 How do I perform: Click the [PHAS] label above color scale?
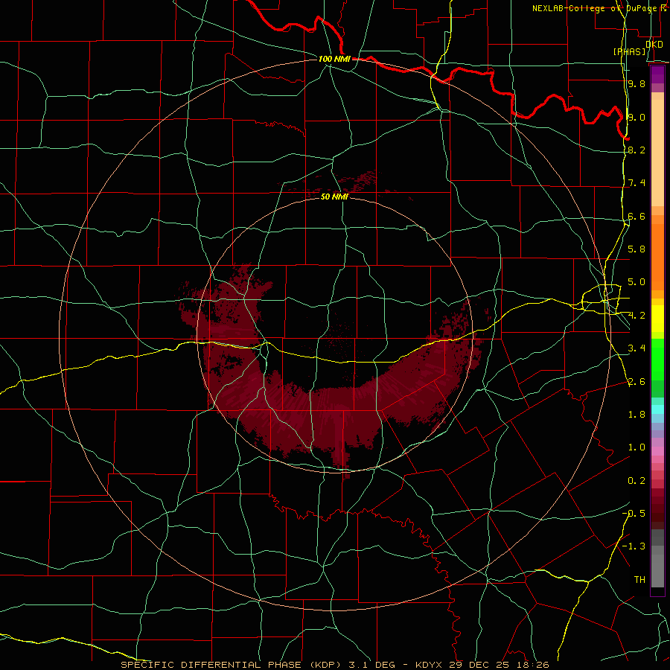tap(630, 51)
